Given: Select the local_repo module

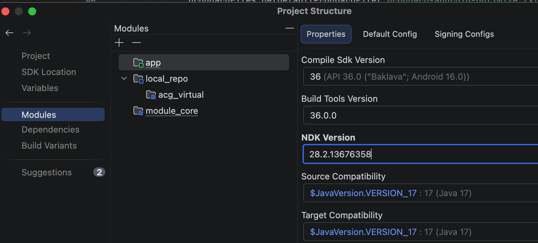Looking at the screenshot, I should [167, 79].
